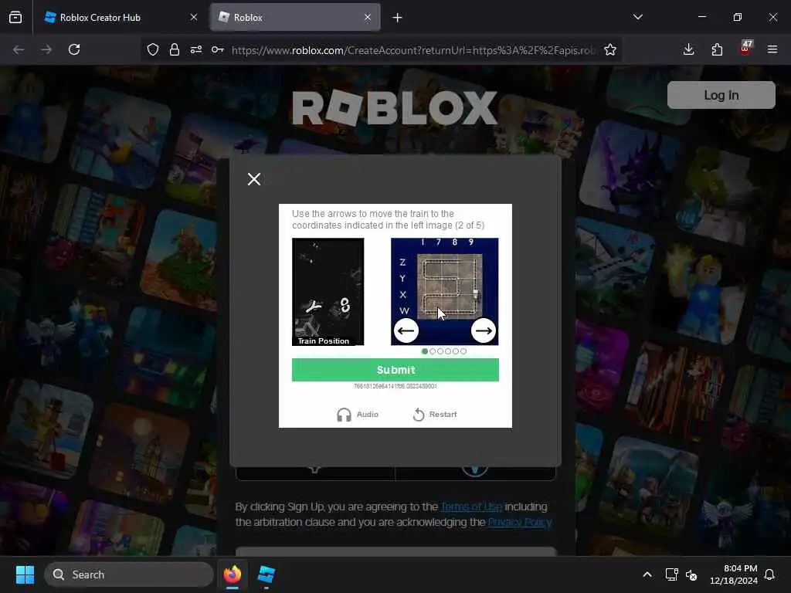Open the tracking protection shield
Screen dimensions: 791x593
153,49
